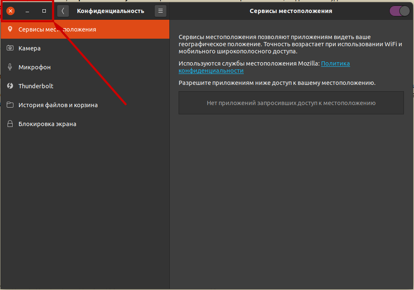Click the Thunderbolt lightning icon
Image resolution: width=414 pixels, height=290 pixels.
pos(11,86)
